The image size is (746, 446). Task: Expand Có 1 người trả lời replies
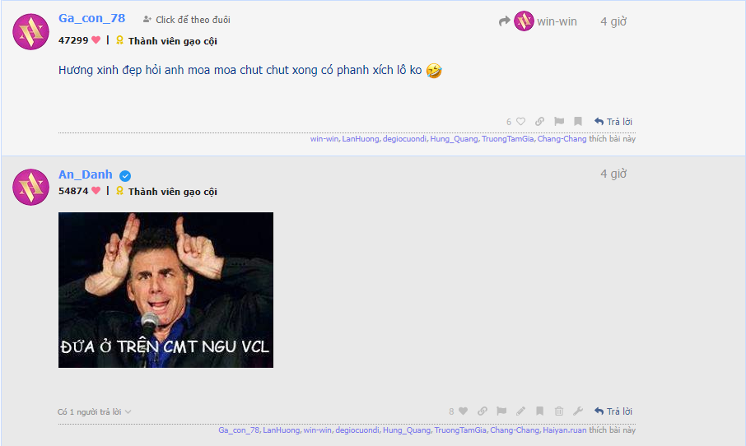[x=94, y=411]
